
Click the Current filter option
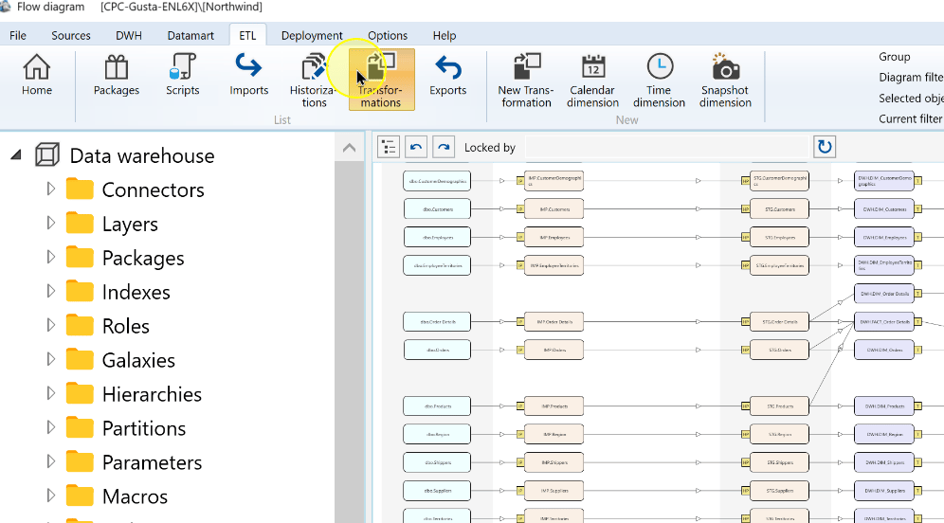pyautogui.click(x=910, y=118)
